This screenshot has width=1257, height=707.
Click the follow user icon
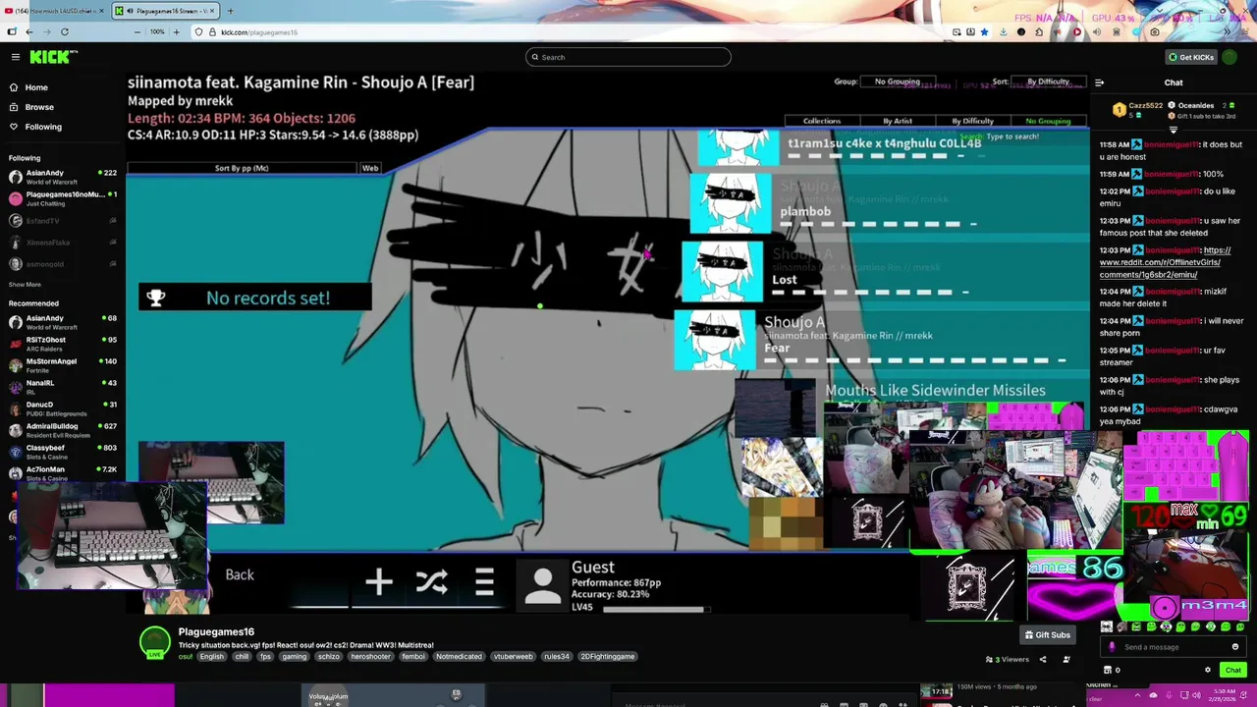pyautogui.click(x=1066, y=660)
